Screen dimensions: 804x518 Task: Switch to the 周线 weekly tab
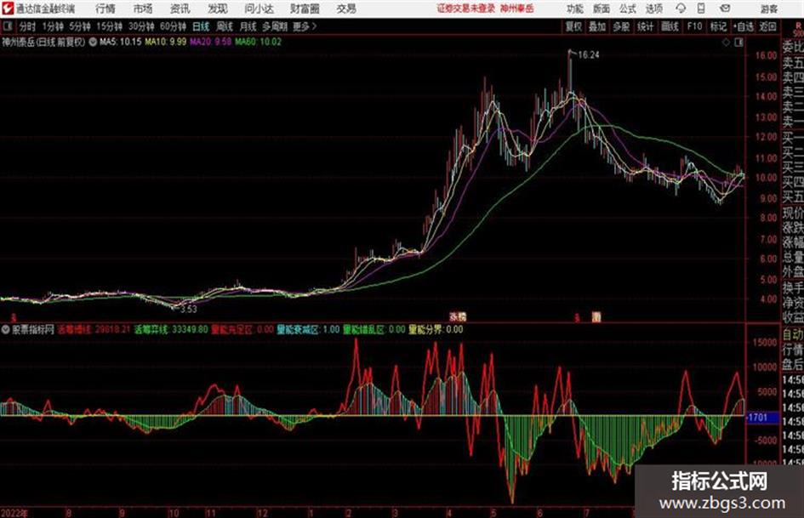(x=225, y=26)
